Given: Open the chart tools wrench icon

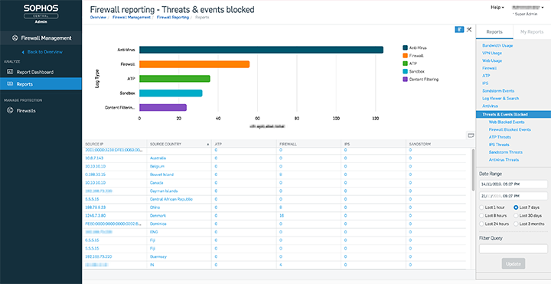Looking at the screenshot, I should pos(469,30).
